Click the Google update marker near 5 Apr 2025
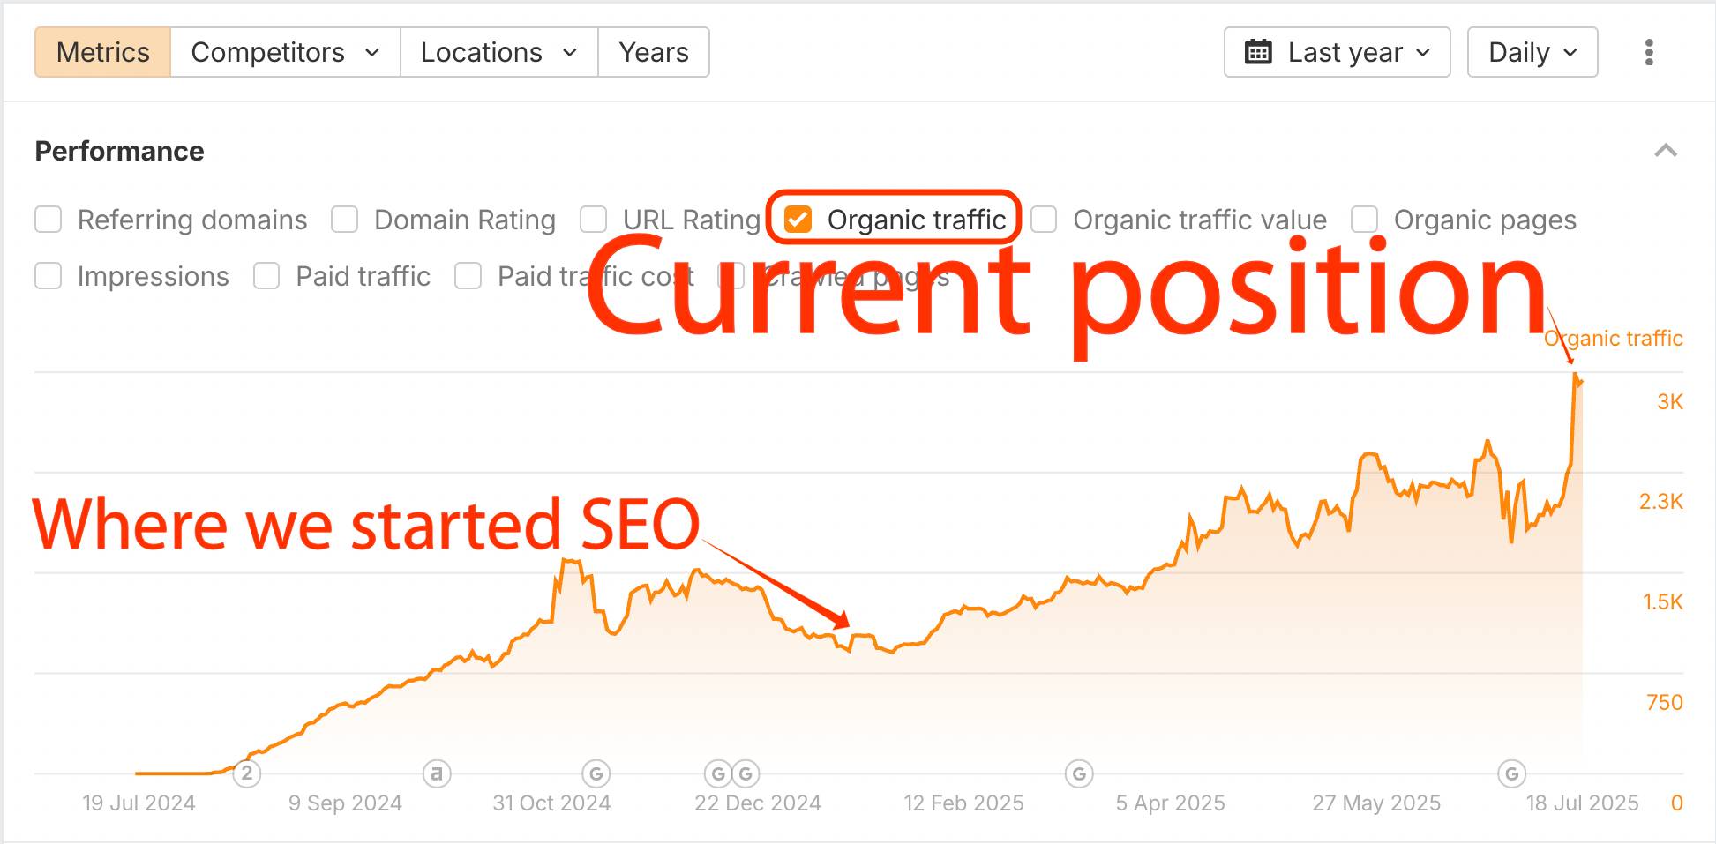Screen dimensions: 1716x844 [1078, 773]
